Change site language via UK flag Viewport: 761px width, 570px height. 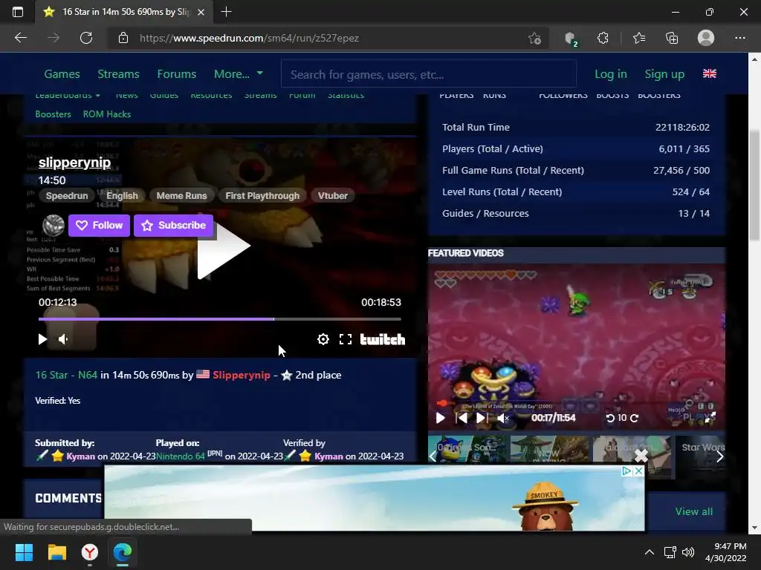[710, 73]
